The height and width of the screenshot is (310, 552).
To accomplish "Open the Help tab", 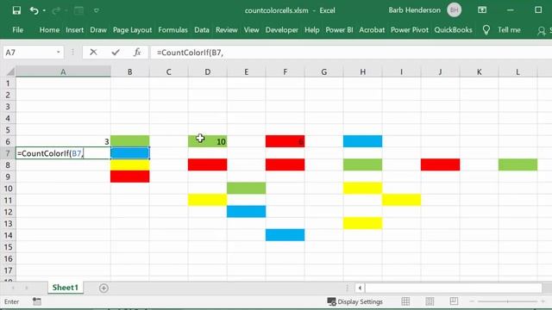I will click(x=312, y=30).
